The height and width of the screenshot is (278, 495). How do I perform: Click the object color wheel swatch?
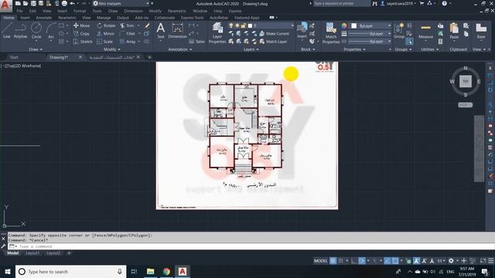click(x=344, y=25)
